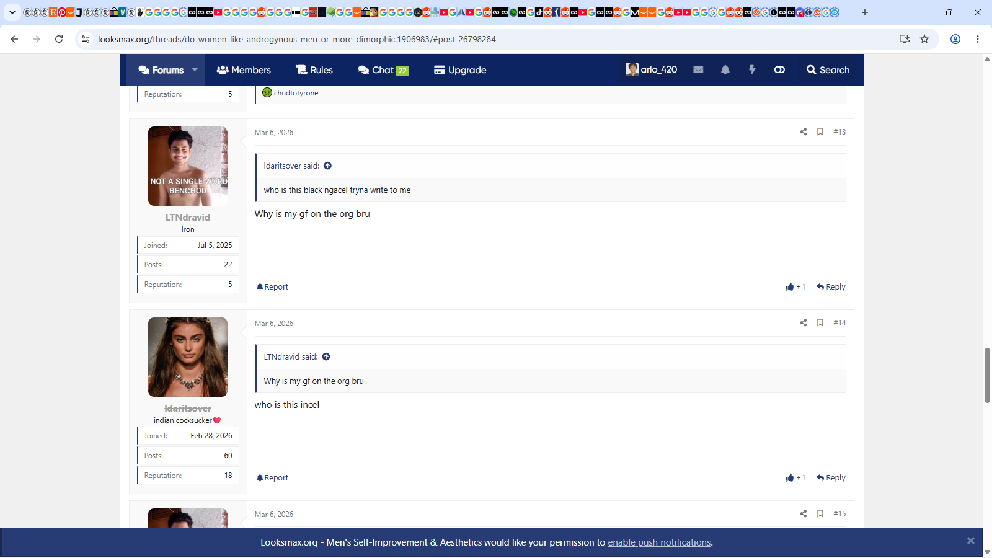This screenshot has height=558, width=992.
Task: Share post #15
Action: click(x=804, y=514)
